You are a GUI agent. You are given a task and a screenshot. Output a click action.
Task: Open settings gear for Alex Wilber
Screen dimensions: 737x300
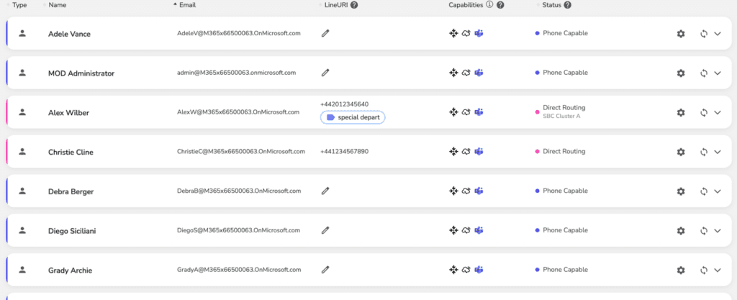point(681,113)
